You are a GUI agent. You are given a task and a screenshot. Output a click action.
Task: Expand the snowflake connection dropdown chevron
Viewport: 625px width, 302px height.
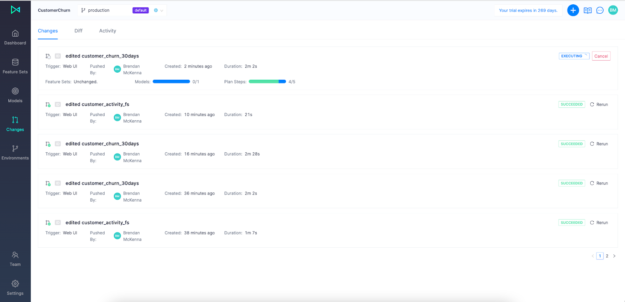click(161, 11)
